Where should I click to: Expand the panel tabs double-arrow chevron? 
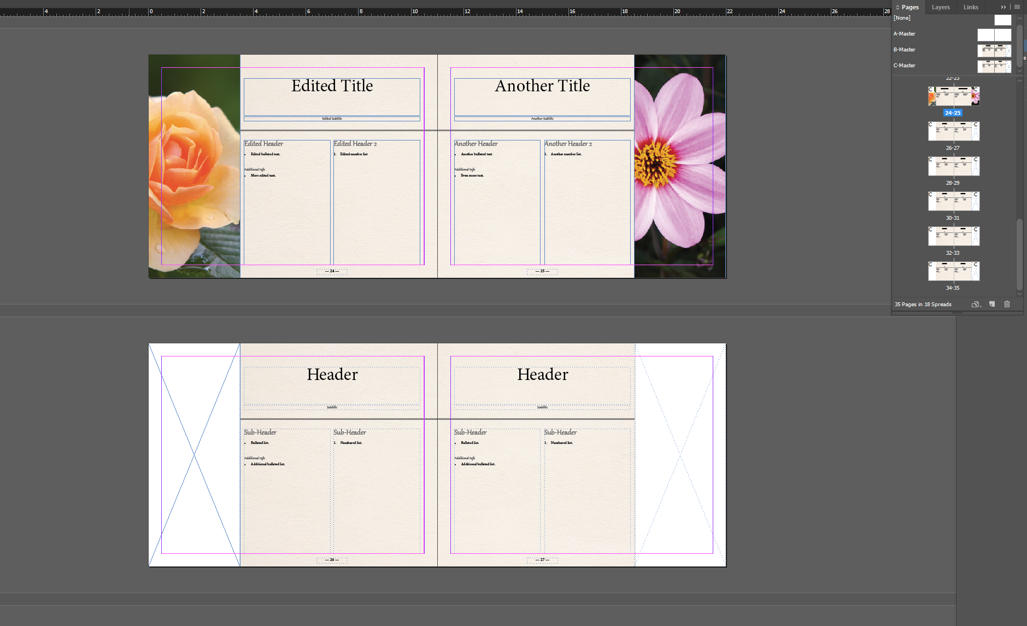click(x=1003, y=7)
